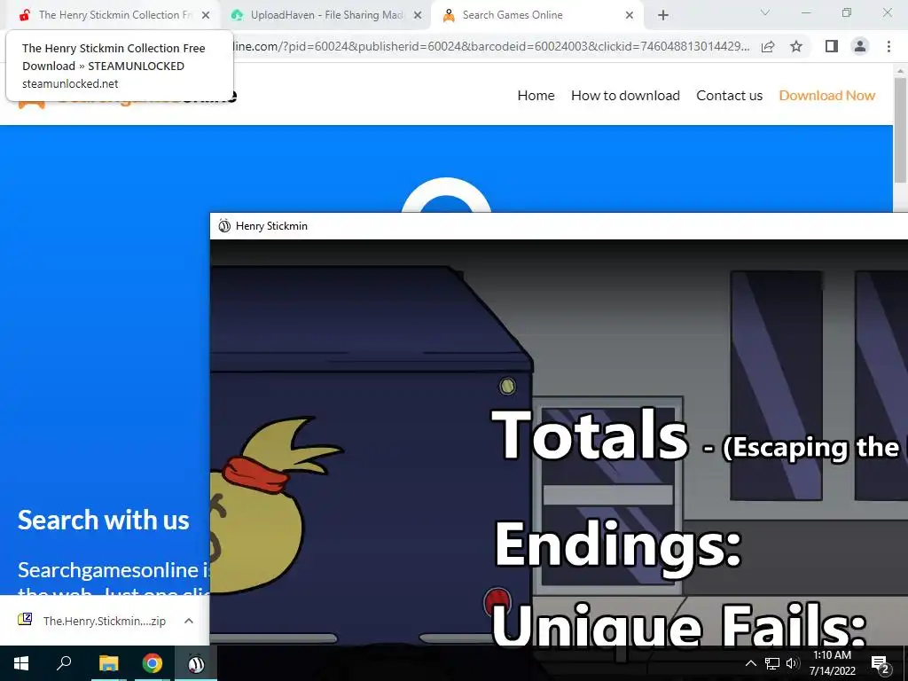Expand the download item options chevron
Image resolution: width=908 pixels, height=681 pixels.
coord(188,621)
